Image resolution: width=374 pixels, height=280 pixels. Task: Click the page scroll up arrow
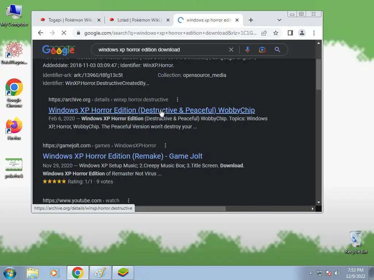point(318,43)
